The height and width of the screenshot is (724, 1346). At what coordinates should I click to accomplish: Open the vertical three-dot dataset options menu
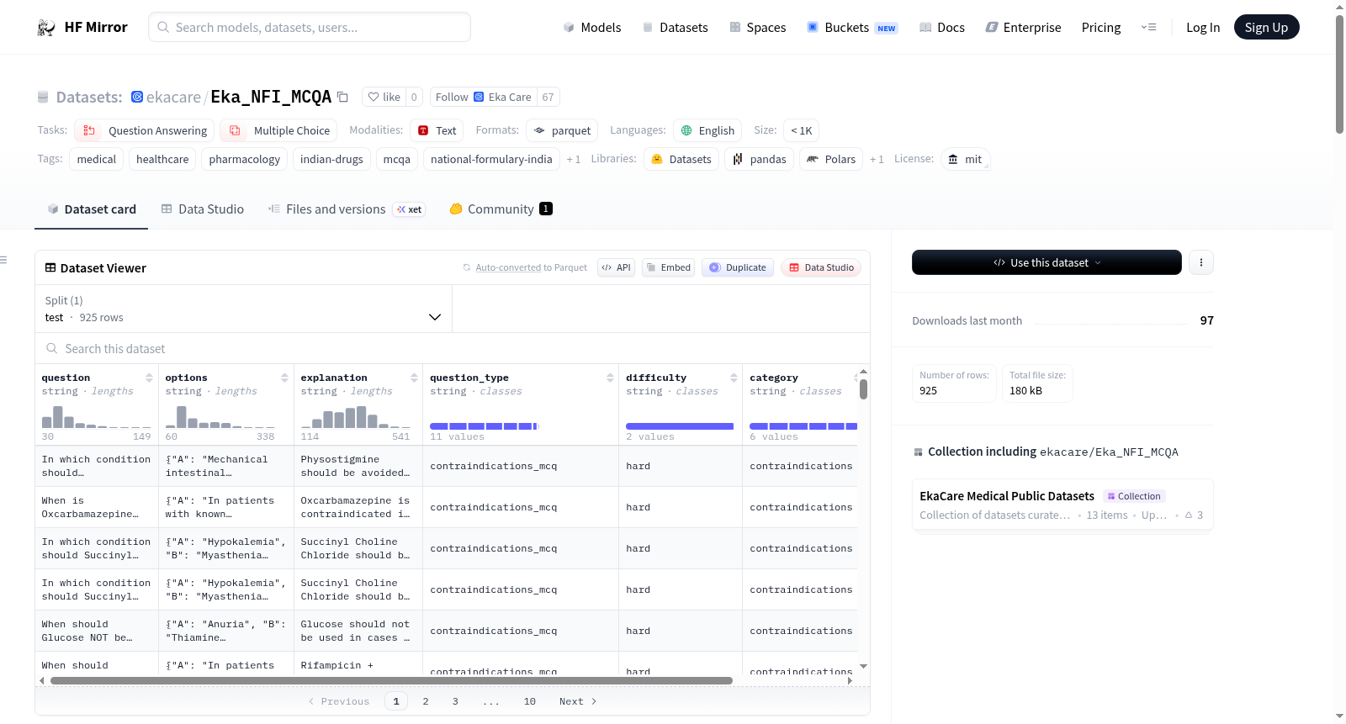pos(1200,262)
